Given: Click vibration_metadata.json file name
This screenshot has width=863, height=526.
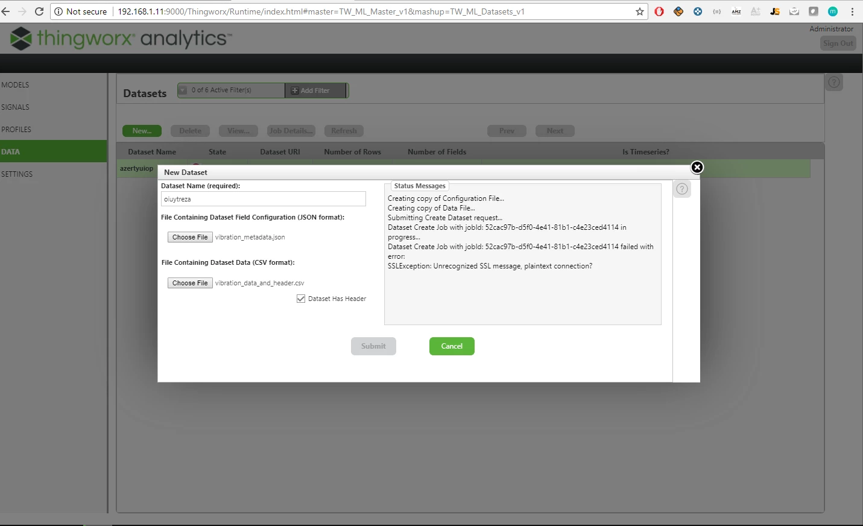Looking at the screenshot, I should [x=250, y=238].
